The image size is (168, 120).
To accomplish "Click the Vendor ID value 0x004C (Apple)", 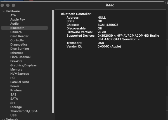I will point(109,46).
